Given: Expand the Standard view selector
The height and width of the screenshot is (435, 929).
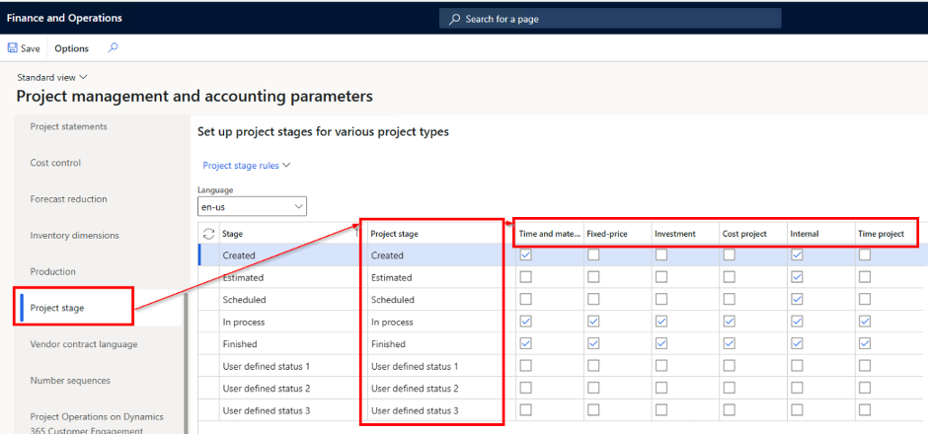Looking at the screenshot, I should [52, 78].
